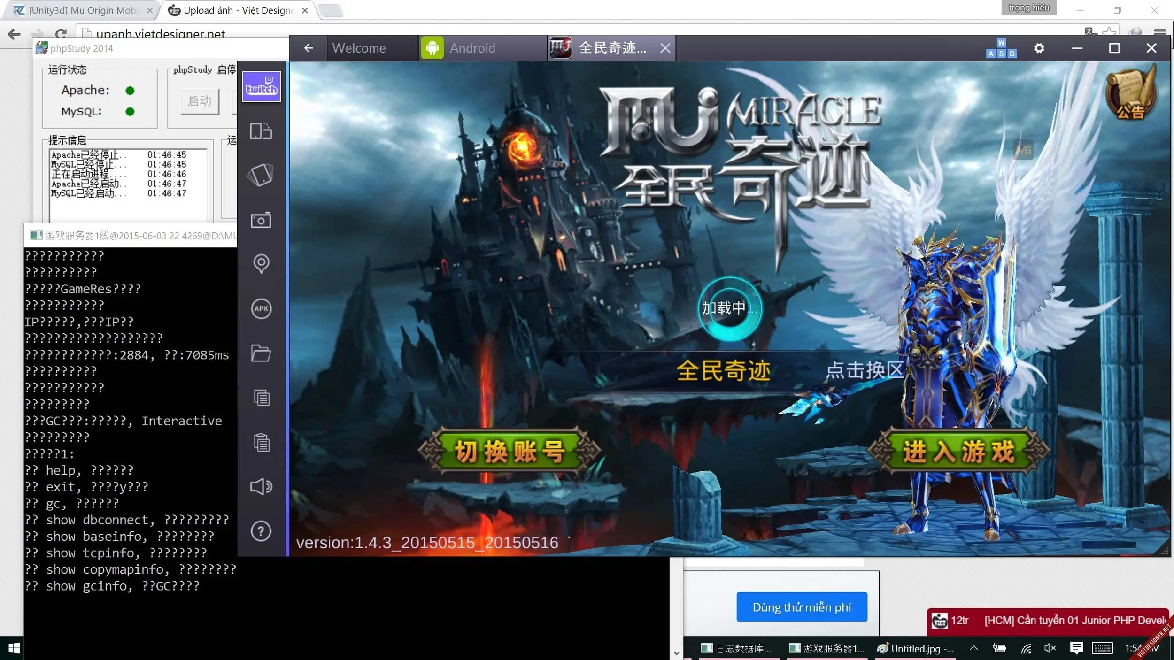Click the 进入游戏 enter game button
This screenshot has width=1174, height=660.
pos(958,451)
